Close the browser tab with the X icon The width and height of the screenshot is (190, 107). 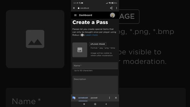pos(74,8)
